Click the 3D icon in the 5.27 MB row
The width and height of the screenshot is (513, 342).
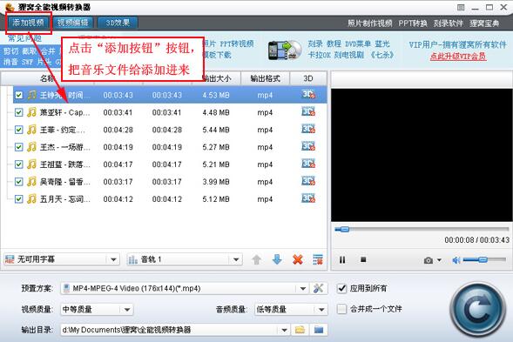coord(308,146)
